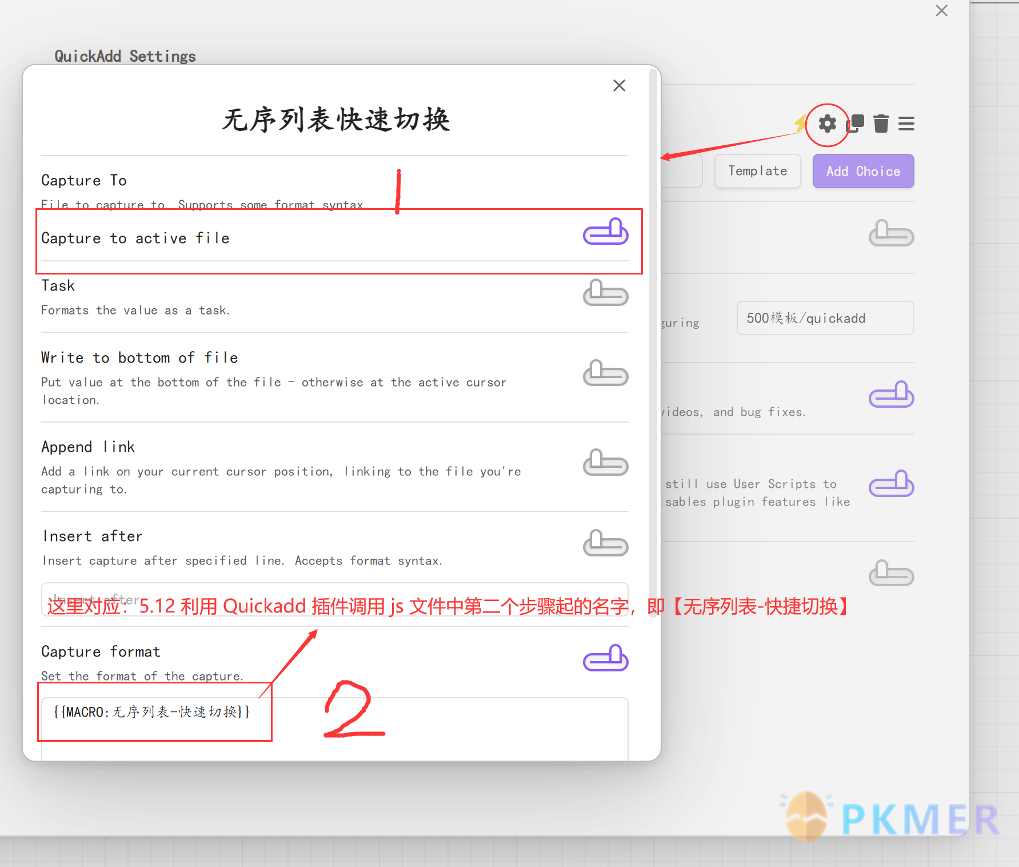Viewport: 1019px width, 867px height.
Task: Toggle the Append link option
Action: pyautogui.click(x=605, y=463)
